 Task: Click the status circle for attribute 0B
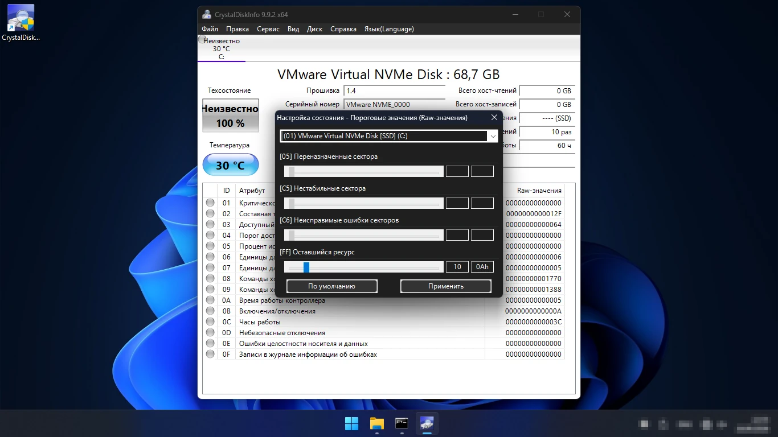click(x=210, y=311)
